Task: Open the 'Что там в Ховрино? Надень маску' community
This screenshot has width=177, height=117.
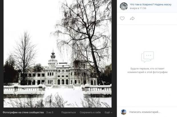Action: (x=150, y=5)
